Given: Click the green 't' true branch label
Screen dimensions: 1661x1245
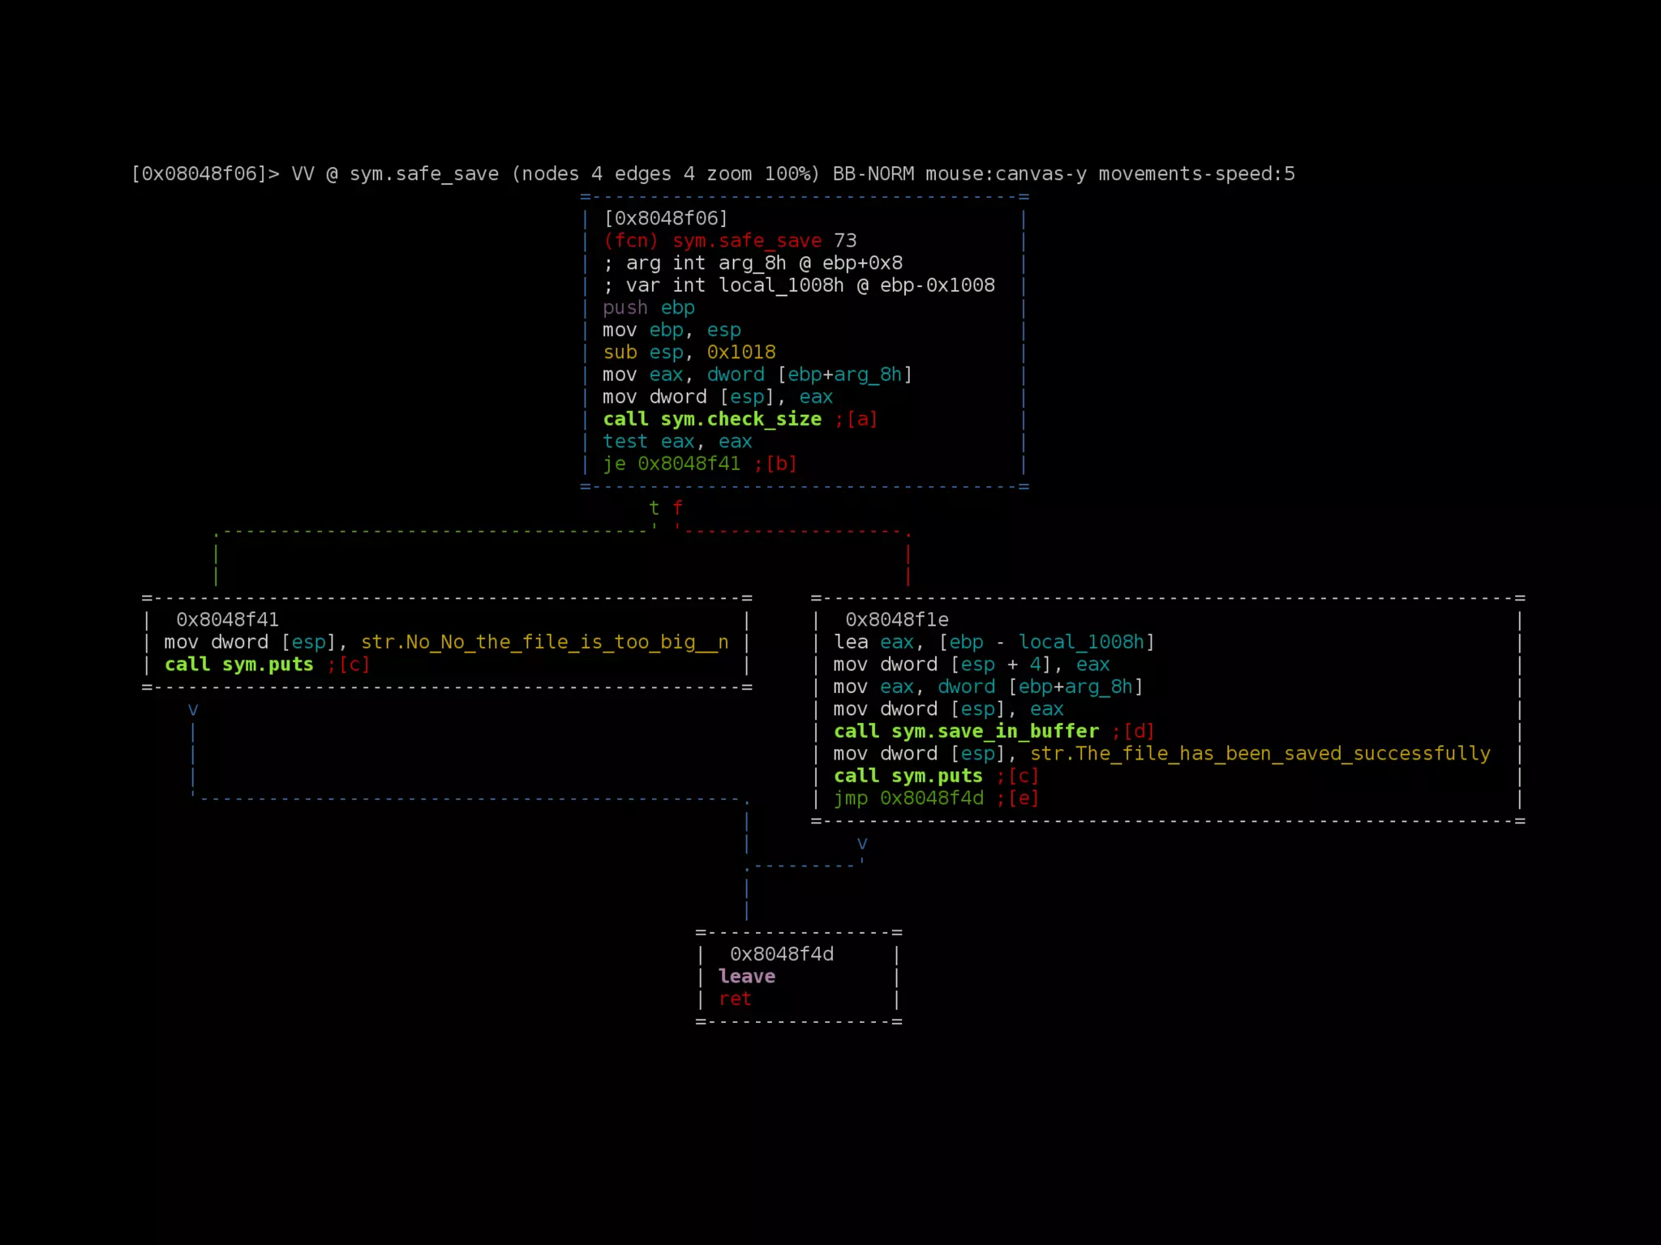Looking at the screenshot, I should (654, 508).
